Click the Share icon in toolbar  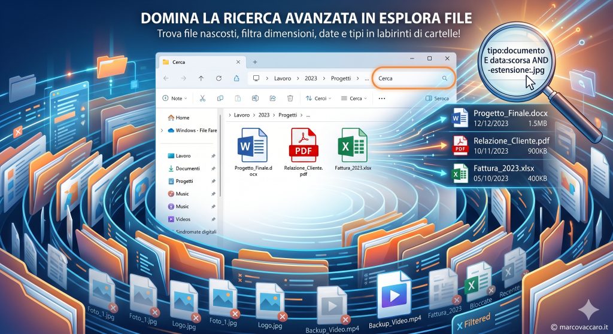[273, 98]
